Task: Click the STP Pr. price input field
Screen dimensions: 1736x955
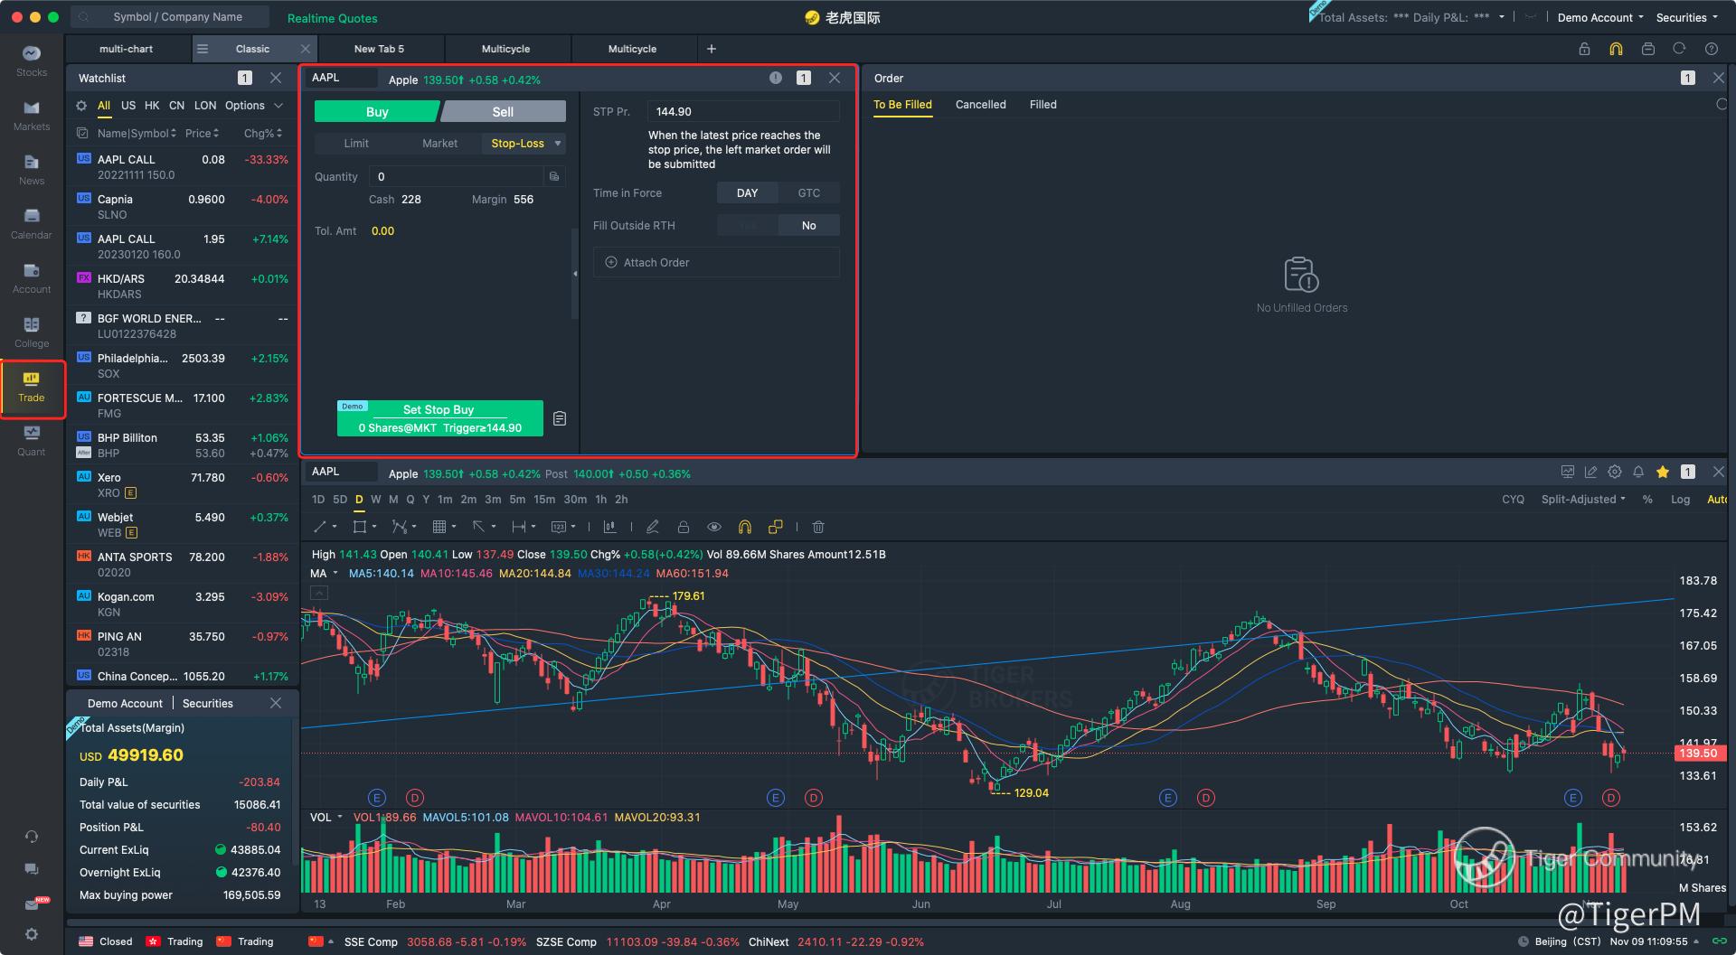Action: tap(742, 112)
